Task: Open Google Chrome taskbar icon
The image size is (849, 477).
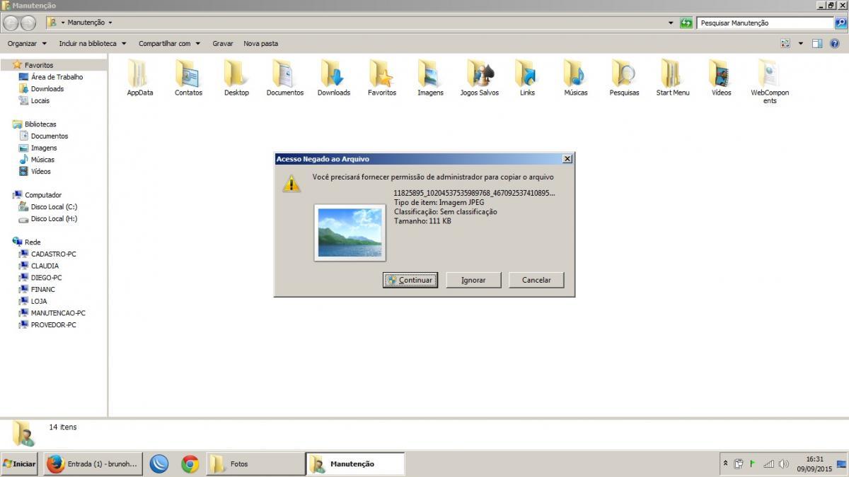Action: tap(190, 464)
